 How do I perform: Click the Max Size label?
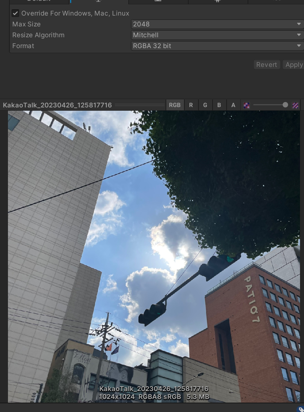pyautogui.click(x=26, y=24)
